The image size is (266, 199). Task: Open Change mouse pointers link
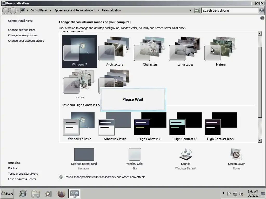click(x=23, y=35)
